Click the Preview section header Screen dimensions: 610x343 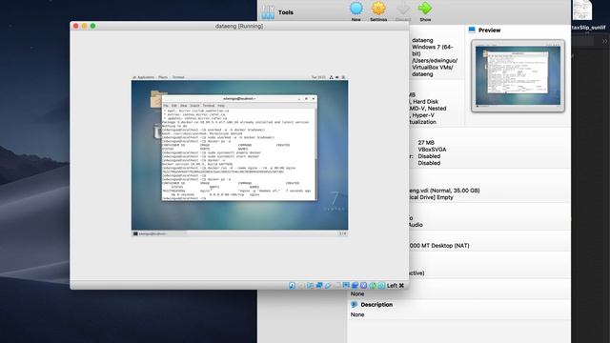click(489, 30)
